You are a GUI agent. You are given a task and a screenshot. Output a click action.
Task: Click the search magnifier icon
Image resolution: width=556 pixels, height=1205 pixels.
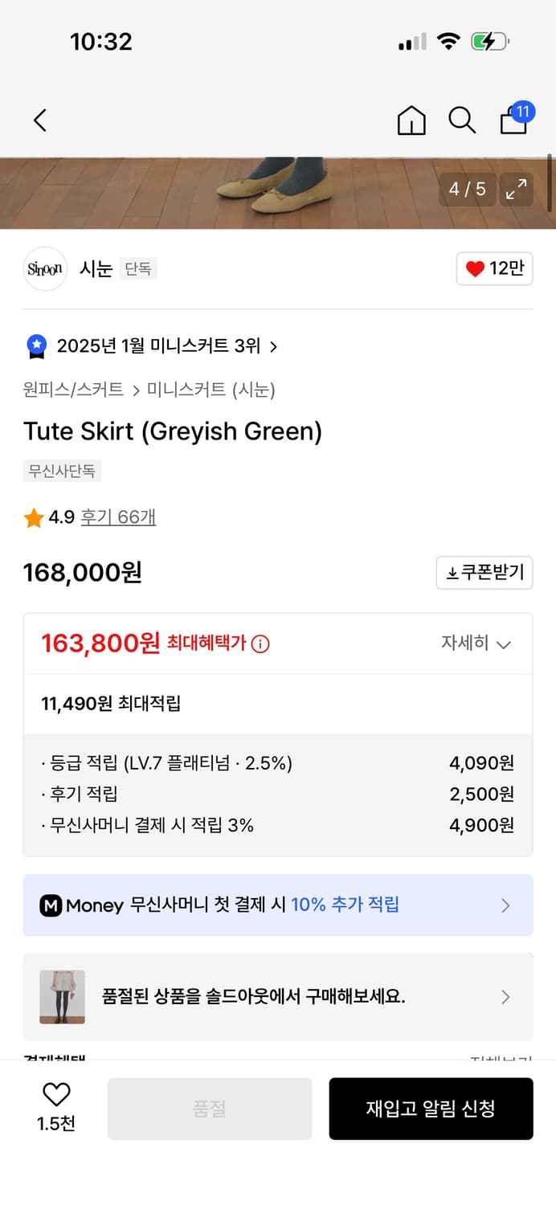click(x=462, y=120)
